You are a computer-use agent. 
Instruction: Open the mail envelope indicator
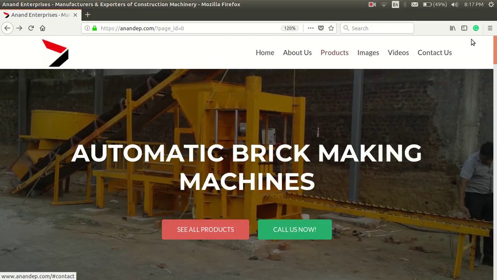(415, 4)
